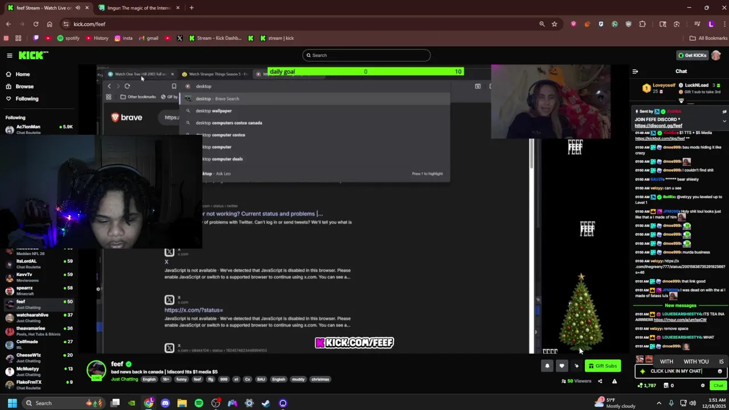Image resolution: width=729 pixels, height=410 pixels.
Task: Click the Gift Subs button
Action: (x=603, y=366)
